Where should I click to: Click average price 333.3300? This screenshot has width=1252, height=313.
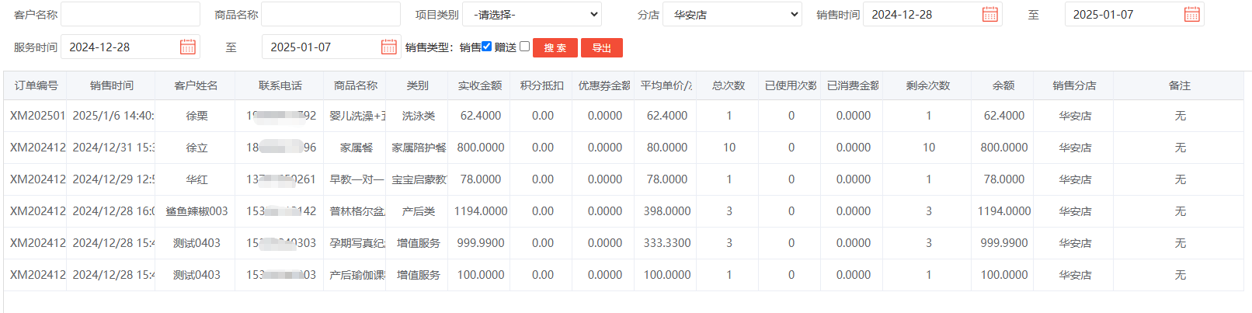(667, 243)
